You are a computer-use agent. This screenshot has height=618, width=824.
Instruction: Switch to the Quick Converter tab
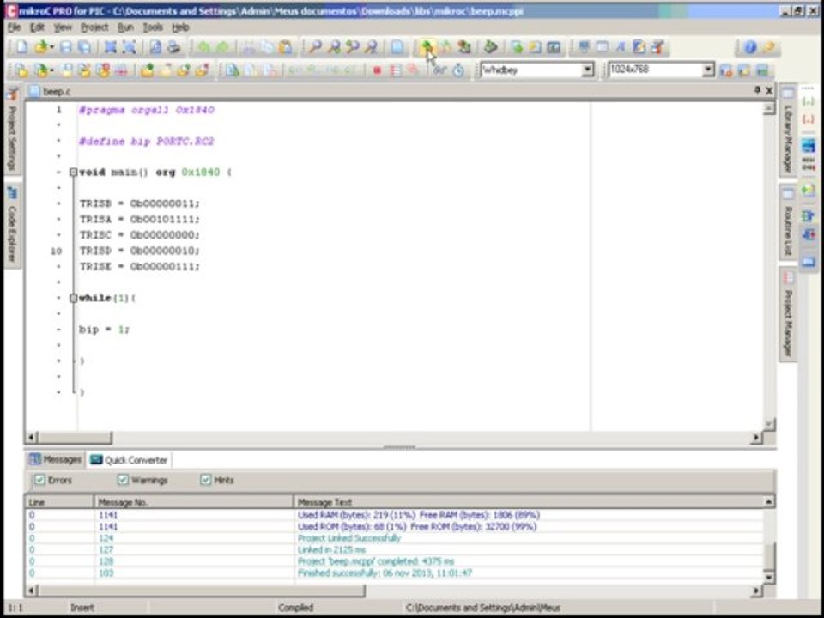point(129,460)
